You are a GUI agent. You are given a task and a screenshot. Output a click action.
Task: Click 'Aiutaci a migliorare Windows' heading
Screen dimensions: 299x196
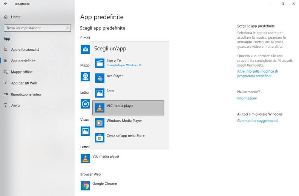pos(260,114)
